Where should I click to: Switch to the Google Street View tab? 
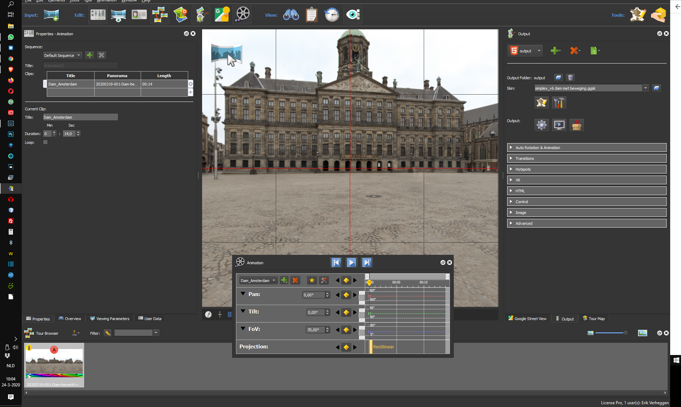click(527, 318)
